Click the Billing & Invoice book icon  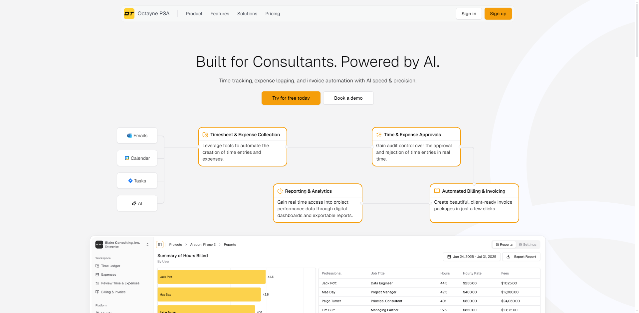(97, 292)
